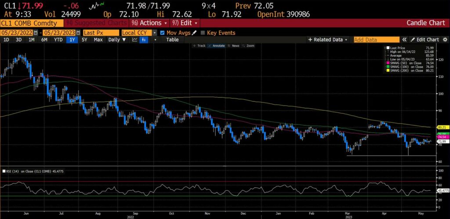450x219 pixels.
Task: Expand the Related Data dropdown
Action: click(327, 40)
